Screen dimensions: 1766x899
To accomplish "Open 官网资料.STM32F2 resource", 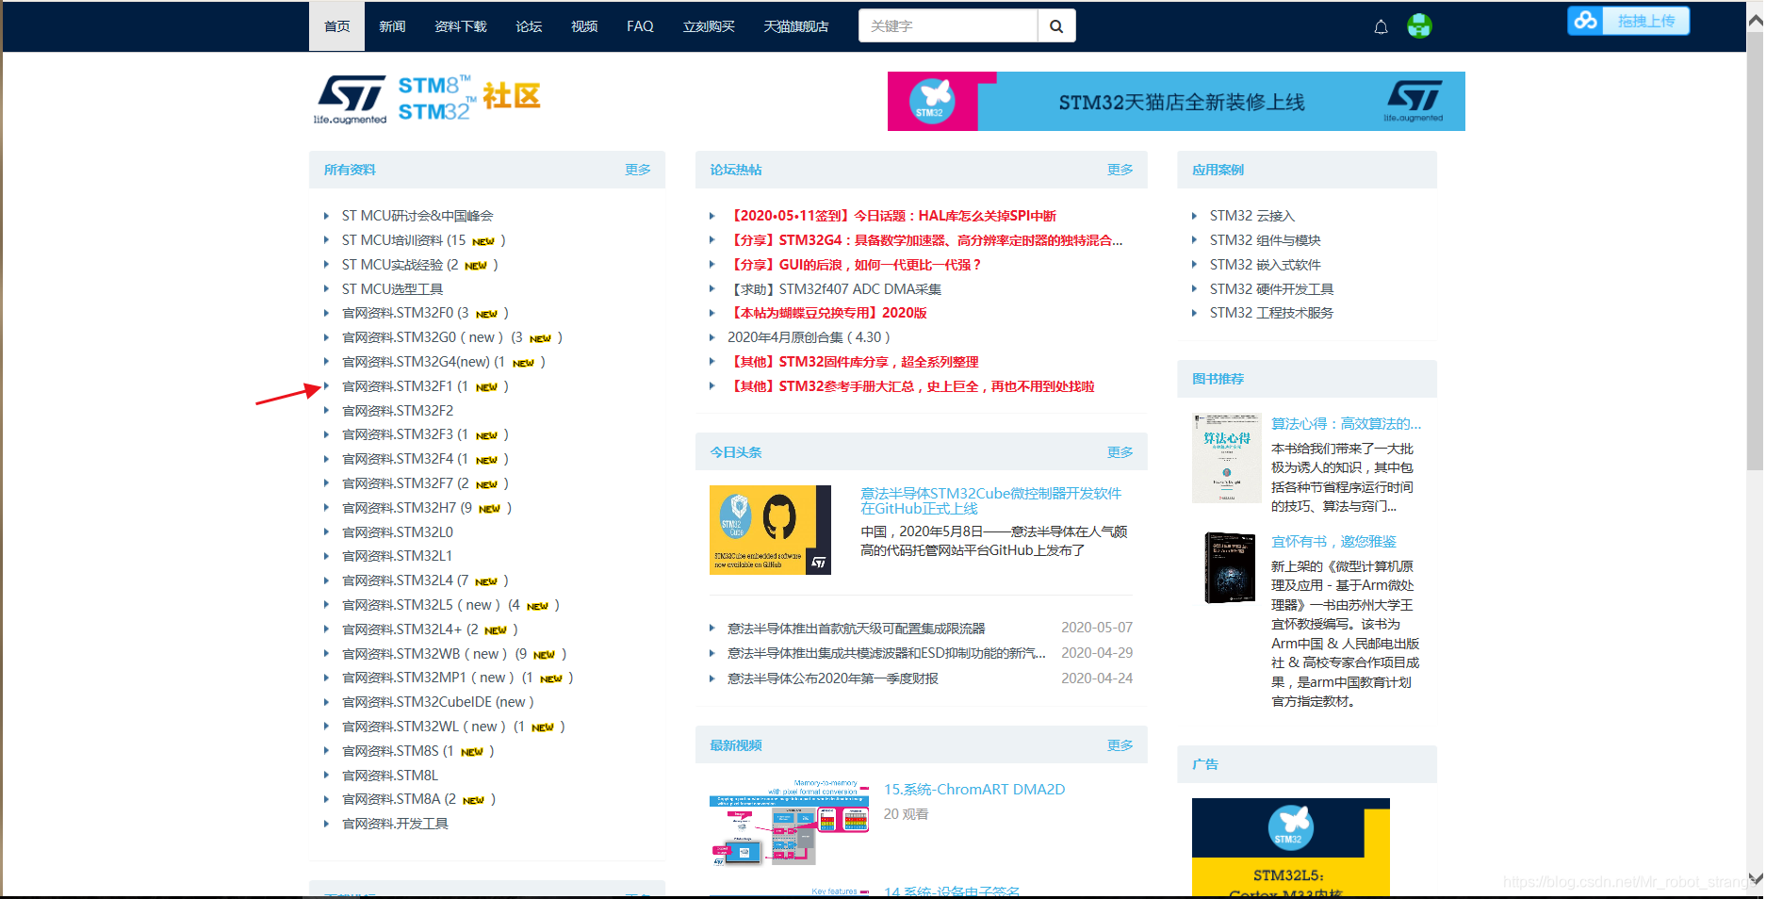I will pos(398,411).
